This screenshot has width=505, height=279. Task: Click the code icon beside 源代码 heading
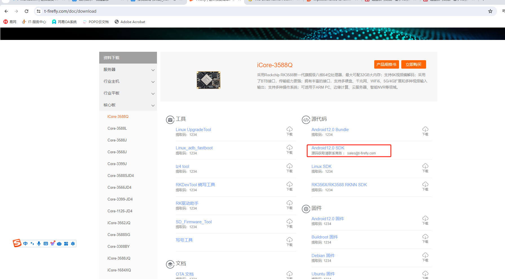pyautogui.click(x=306, y=120)
